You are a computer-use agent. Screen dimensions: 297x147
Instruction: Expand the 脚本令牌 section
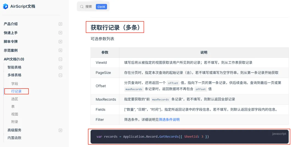(x=61, y=41)
